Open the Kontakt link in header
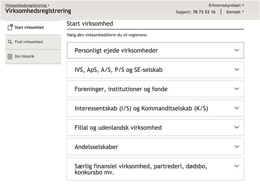The height and width of the screenshot is (185, 260). click(x=234, y=12)
